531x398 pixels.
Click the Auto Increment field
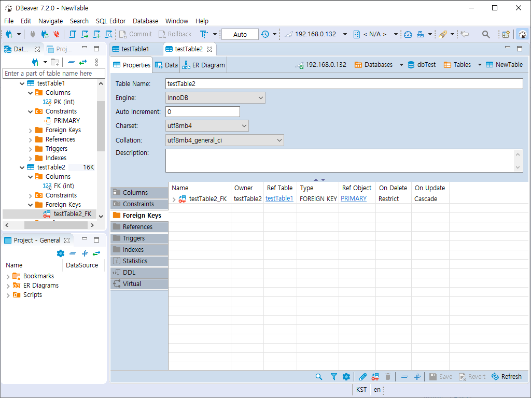pyautogui.click(x=203, y=112)
